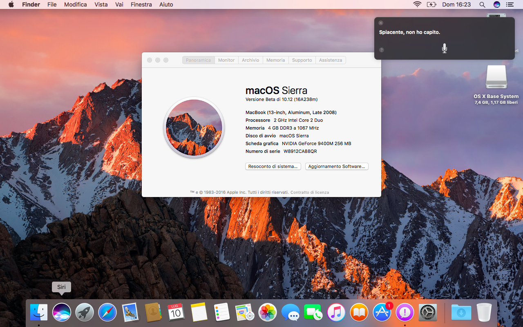Screen dimensions: 523x327
Task: Switch to the Assistenza tab
Action: click(x=331, y=60)
